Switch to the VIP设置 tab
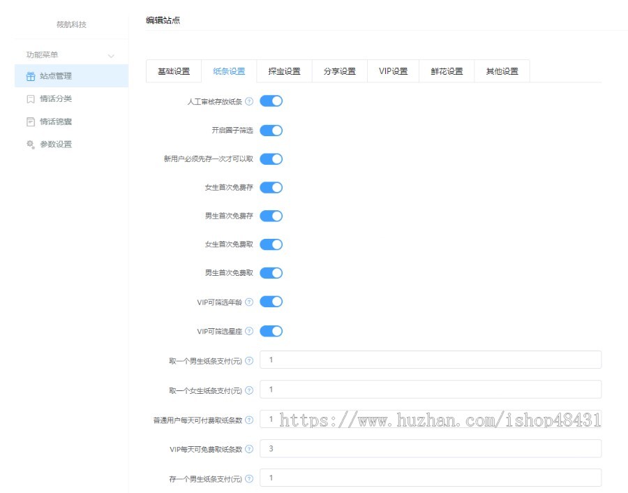Screen dimensions: 628x493 tap(394, 71)
